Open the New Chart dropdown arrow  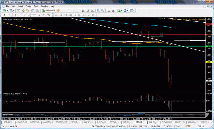(7, 11)
